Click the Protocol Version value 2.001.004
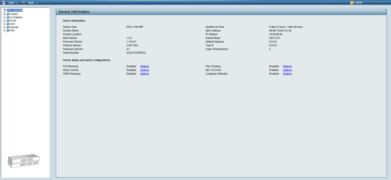 132,45
